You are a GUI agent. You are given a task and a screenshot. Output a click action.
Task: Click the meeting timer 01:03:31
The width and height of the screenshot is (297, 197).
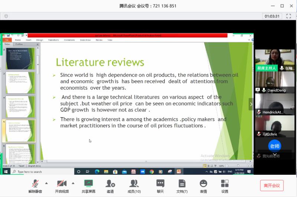coord(272,16)
